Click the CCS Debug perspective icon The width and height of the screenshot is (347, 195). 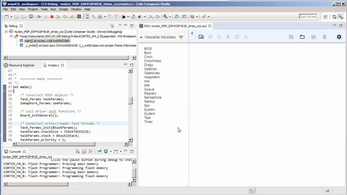pos(341,17)
